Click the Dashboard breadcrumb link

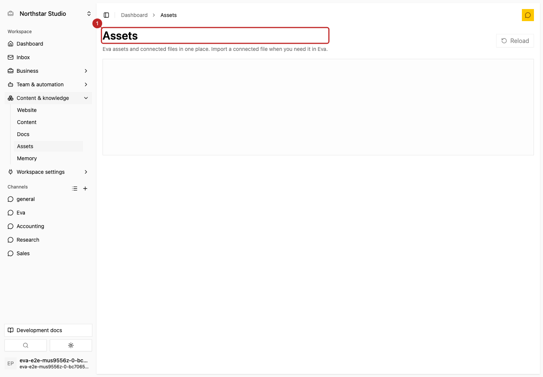[134, 15]
